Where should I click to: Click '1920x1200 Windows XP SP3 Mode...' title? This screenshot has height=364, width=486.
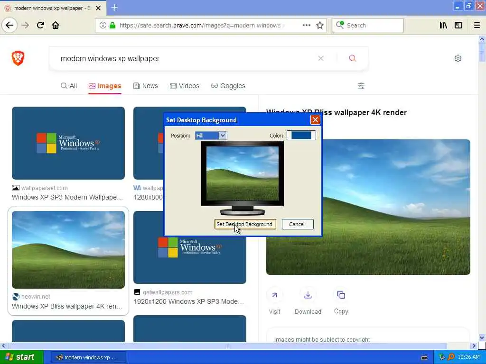click(x=189, y=301)
